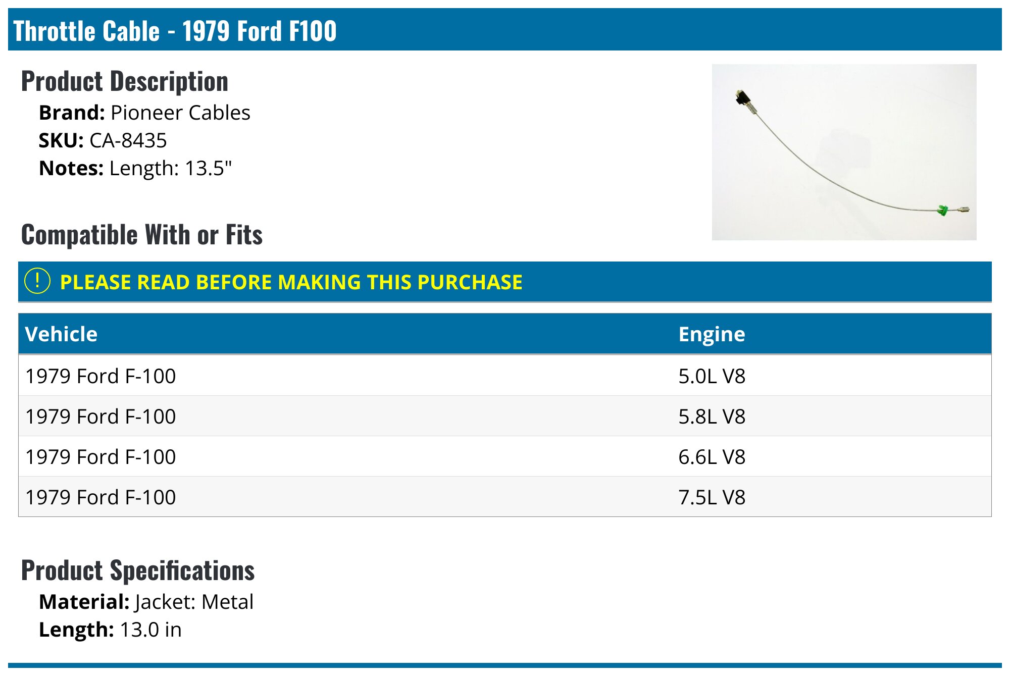1010x676 pixels.
Task: Click the 1979 Ford F-100 7.5L V8 row
Action: coord(505,497)
